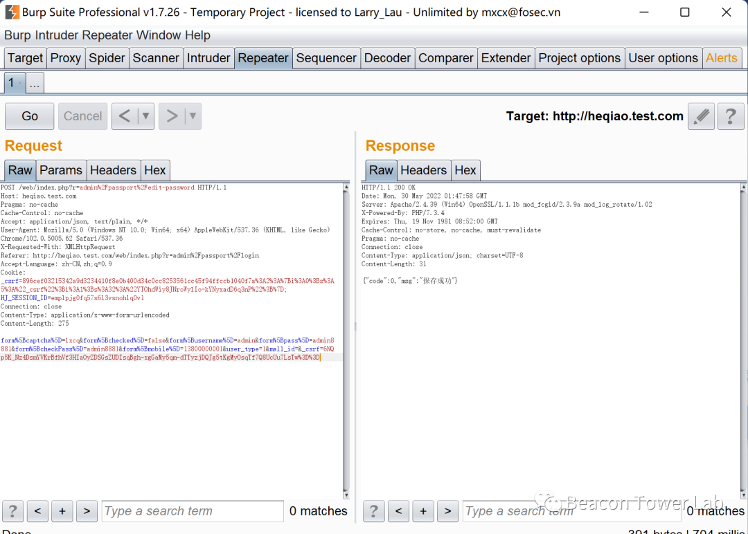Open the Repeater help question mark icon
Viewport: 748px width, 534px height.
click(730, 116)
